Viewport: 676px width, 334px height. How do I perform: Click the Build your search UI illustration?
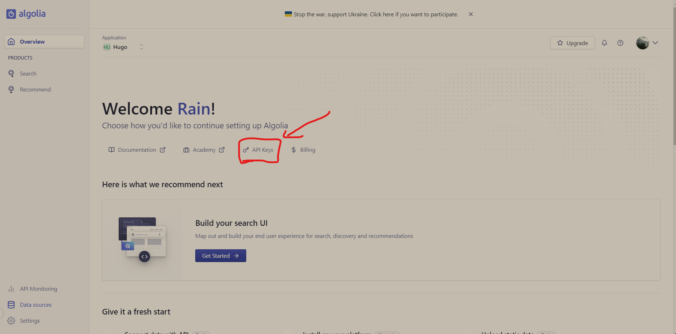[142, 240]
